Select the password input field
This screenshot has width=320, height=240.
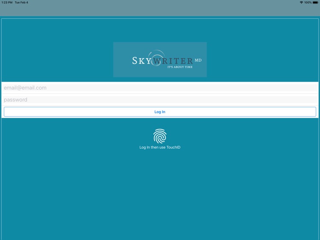coord(160,100)
